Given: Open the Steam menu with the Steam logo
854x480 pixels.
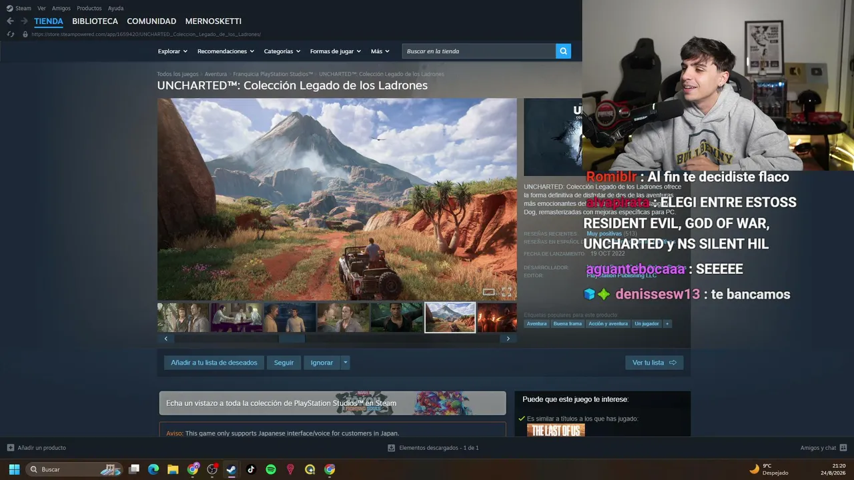Looking at the screenshot, I should (19, 8).
